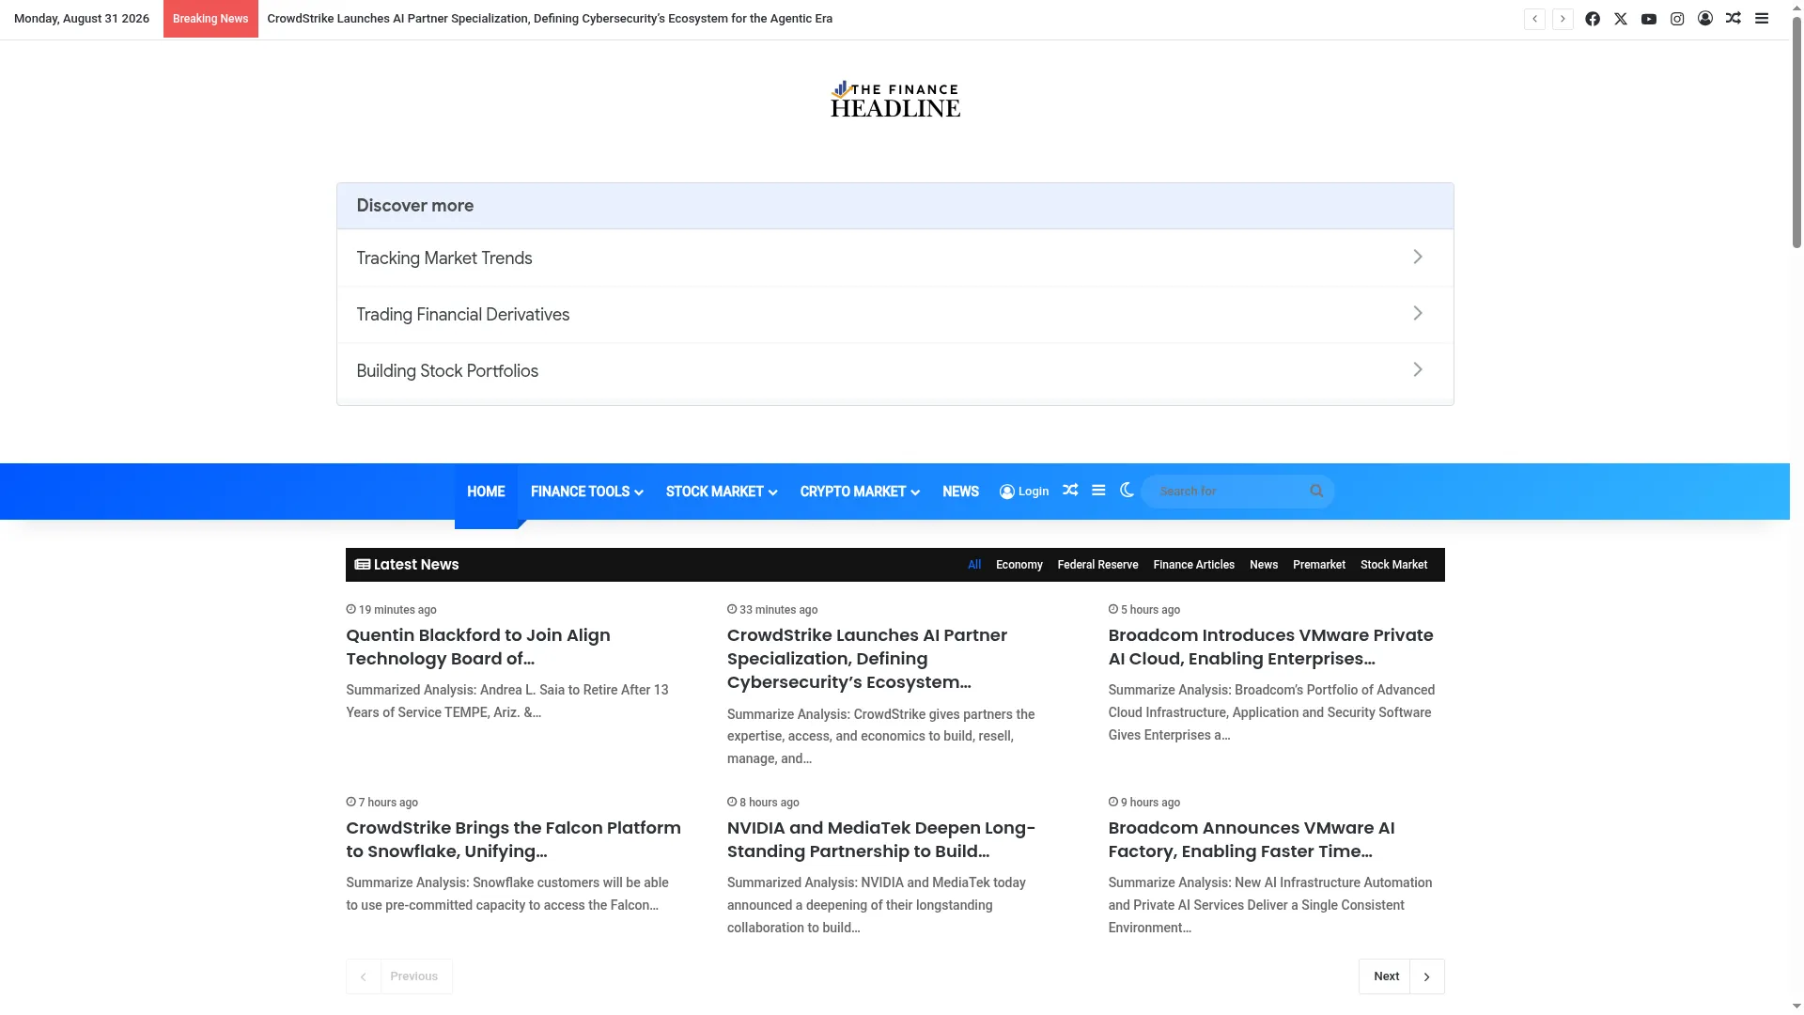Click the page vertical scrollbar thumb

coord(1796,132)
